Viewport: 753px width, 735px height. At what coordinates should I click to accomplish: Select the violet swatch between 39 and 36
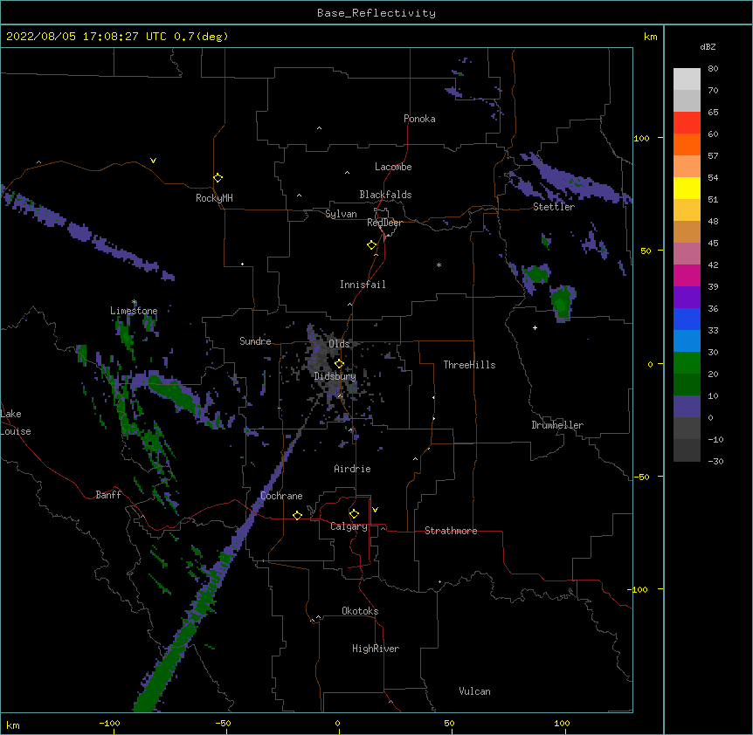(x=687, y=298)
